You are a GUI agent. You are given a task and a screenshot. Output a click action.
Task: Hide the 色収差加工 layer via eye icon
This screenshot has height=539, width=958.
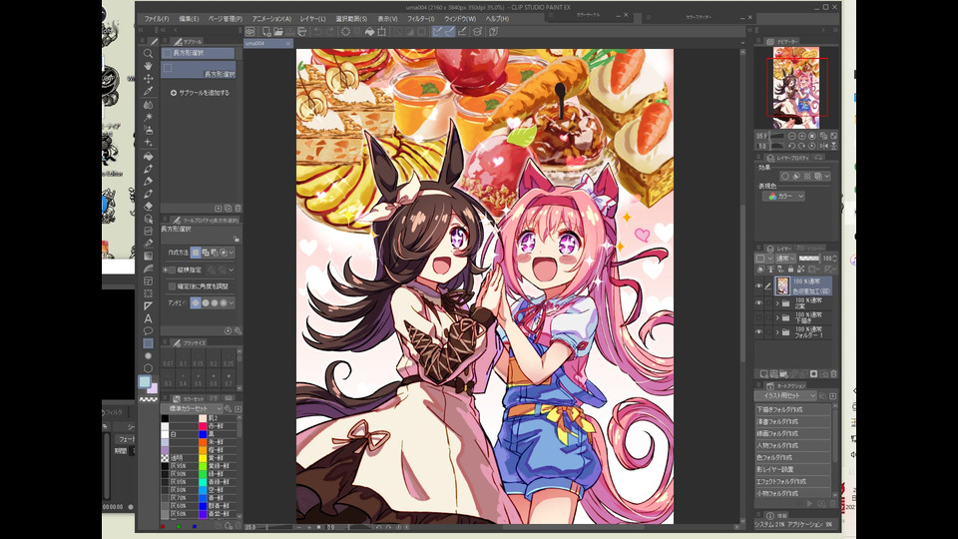(x=758, y=286)
